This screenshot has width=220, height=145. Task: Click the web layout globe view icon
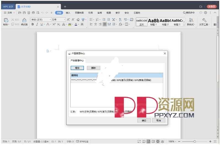click(158, 141)
